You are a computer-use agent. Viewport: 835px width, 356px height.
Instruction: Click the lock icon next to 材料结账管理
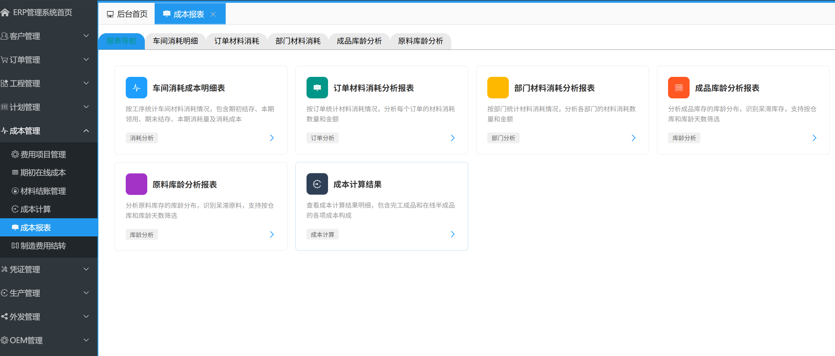click(x=15, y=191)
